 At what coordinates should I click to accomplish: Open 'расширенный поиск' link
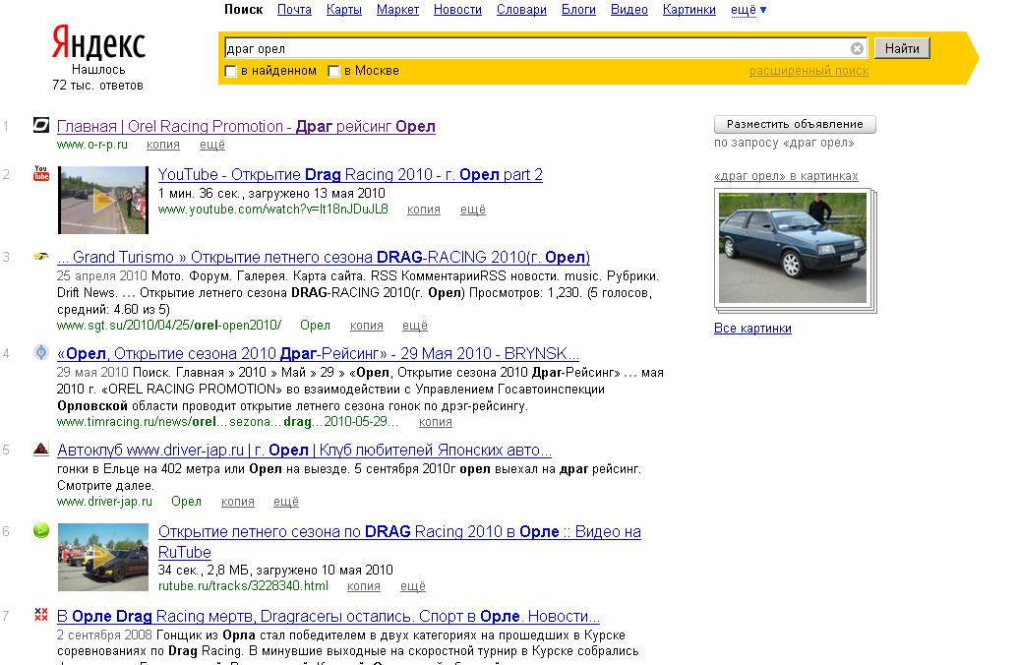point(808,71)
